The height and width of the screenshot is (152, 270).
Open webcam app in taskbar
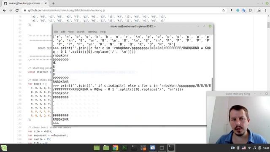click(153, 148)
